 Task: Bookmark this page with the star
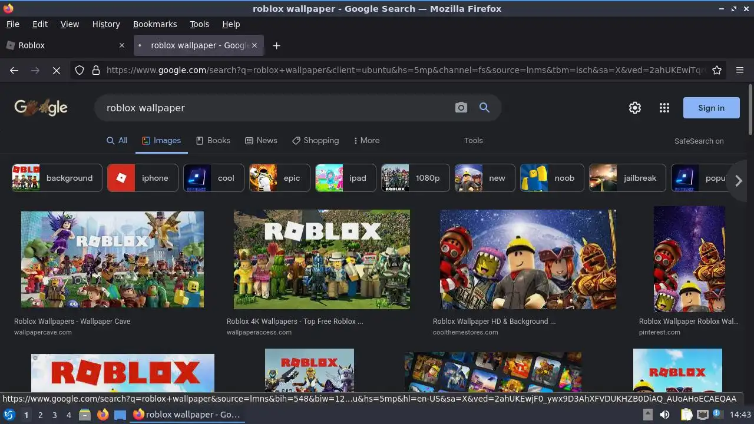(x=717, y=70)
